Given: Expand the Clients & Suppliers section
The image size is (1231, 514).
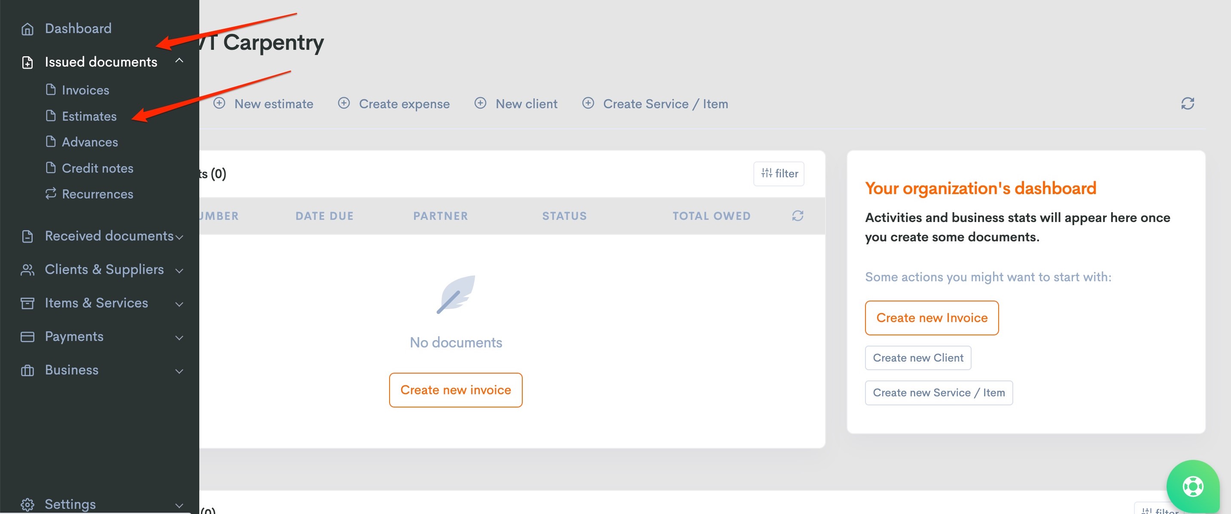Looking at the screenshot, I should [179, 271].
